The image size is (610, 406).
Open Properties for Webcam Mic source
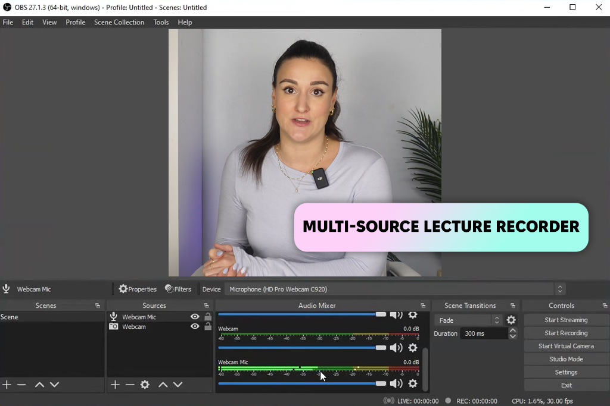(x=138, y=289)
